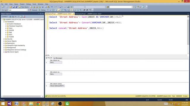The height and width of the screenshot is (106, 190).
Task: Click the 'Street Address28215' result cell
Action: pos(57,86)
